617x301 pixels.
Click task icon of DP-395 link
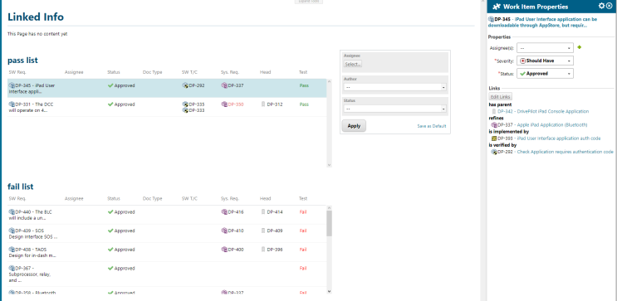tap(494, 138)
